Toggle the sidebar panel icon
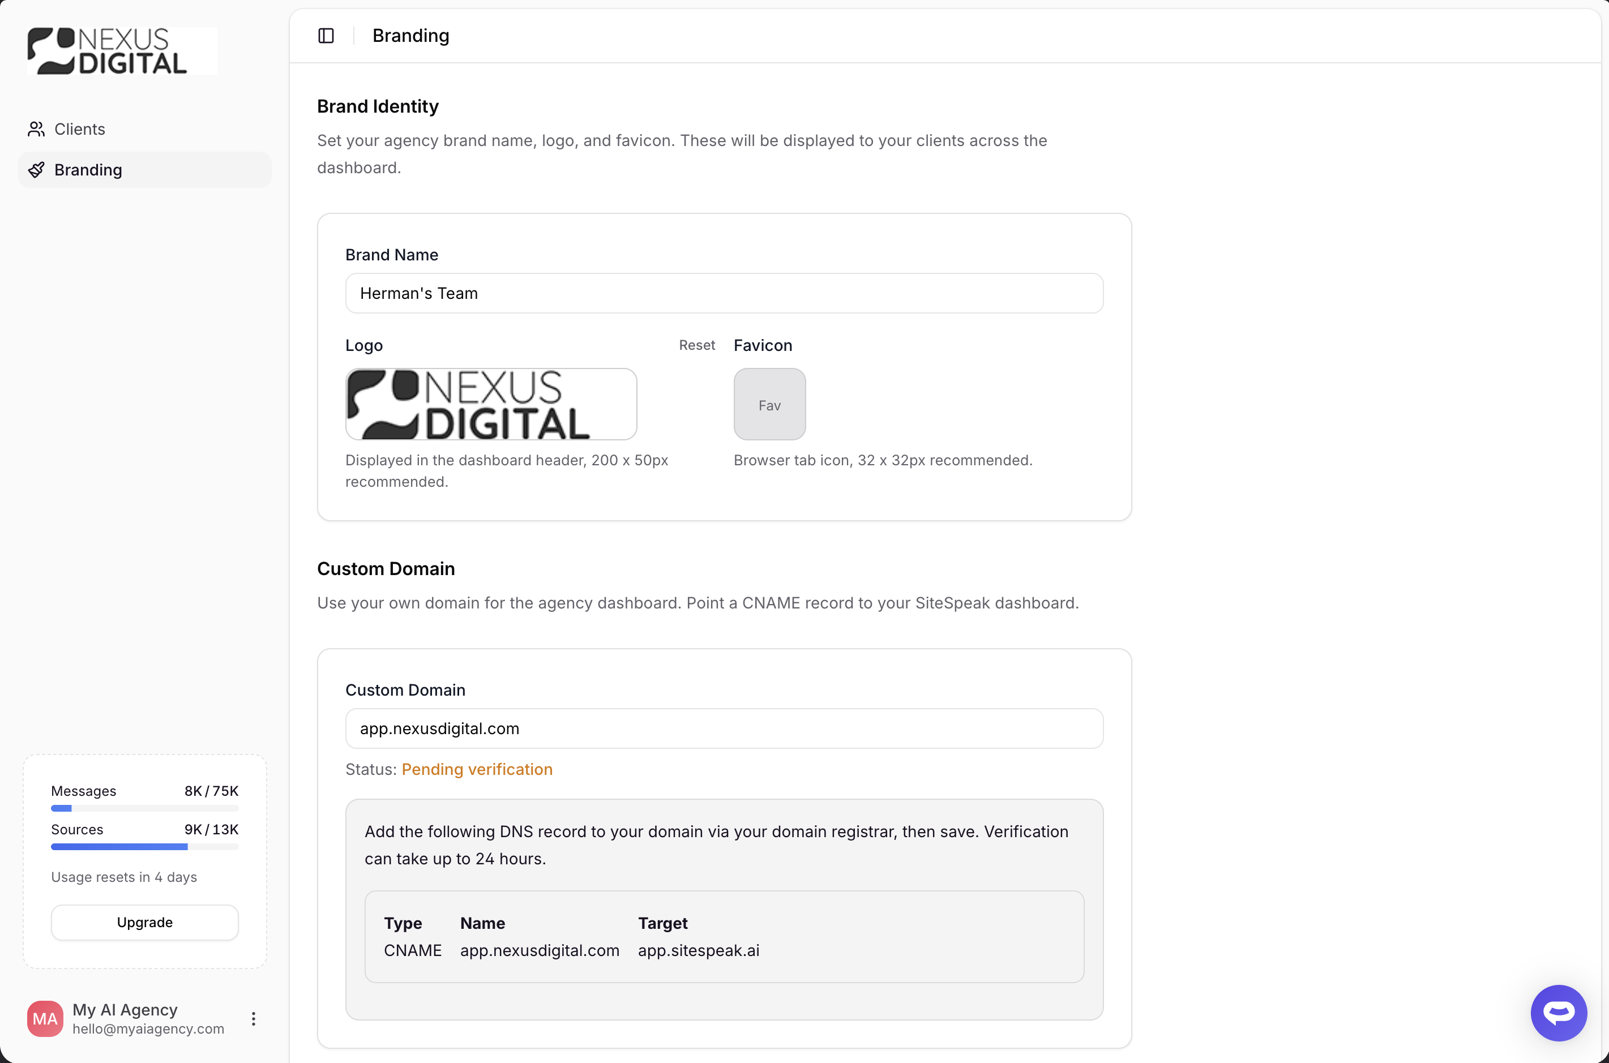 326,35
